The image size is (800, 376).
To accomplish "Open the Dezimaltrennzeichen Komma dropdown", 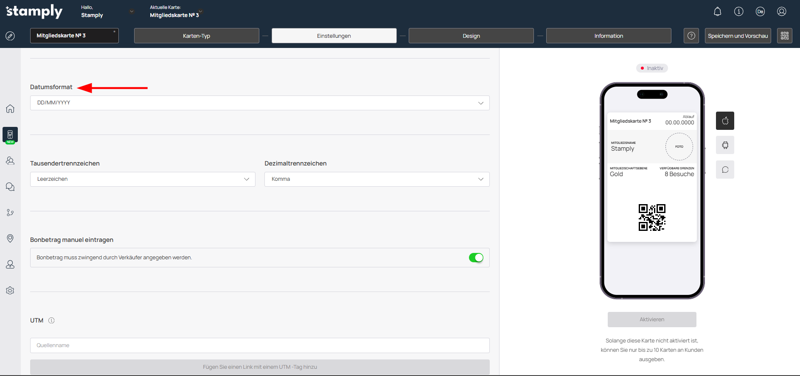I will 376,179.
